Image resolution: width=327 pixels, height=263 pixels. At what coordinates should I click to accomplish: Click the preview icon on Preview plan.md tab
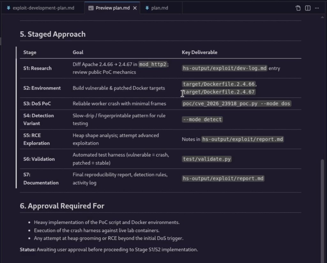[x=91, y=8]
